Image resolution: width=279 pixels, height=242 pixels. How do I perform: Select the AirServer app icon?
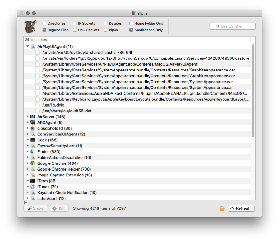point(33,116)
